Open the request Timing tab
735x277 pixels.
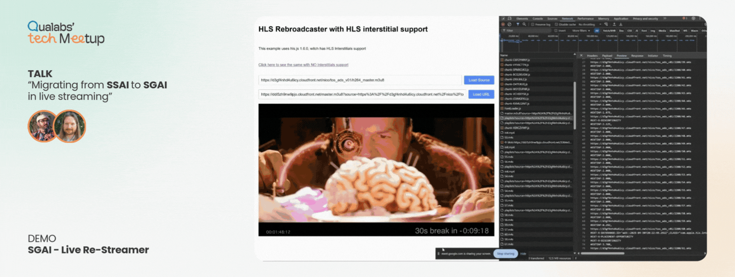667,56
